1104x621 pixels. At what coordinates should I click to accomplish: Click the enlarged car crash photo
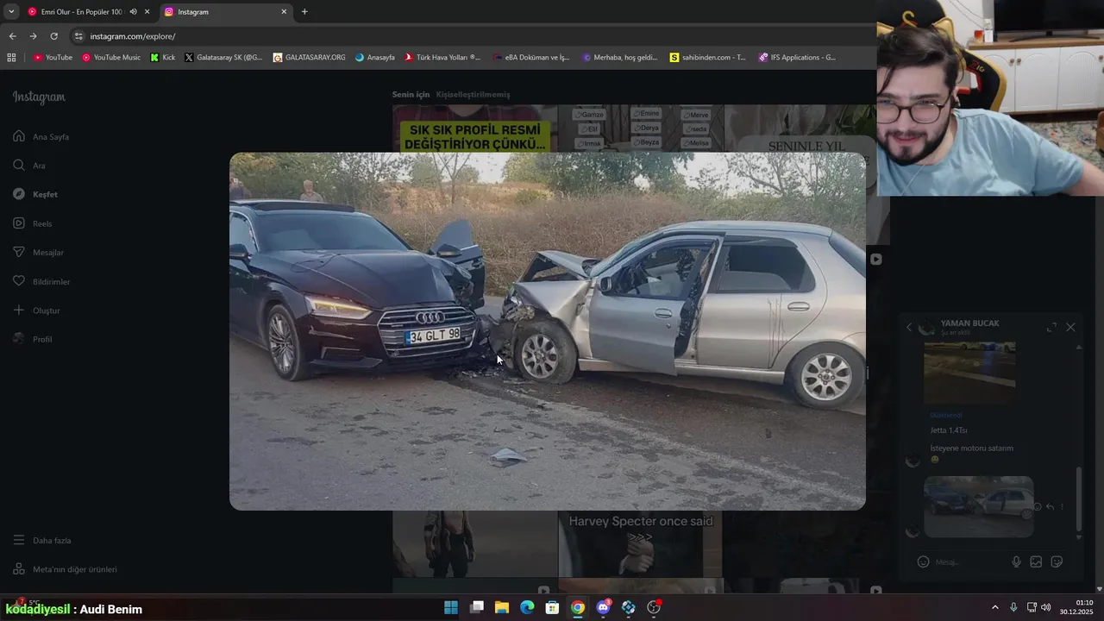(x=547, y=331)
